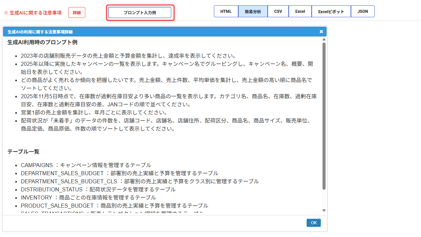Close the 注意事項詳細 dialog with the X icon
The height and width of the screenshot is (237, 421).
tap(321, 32)
